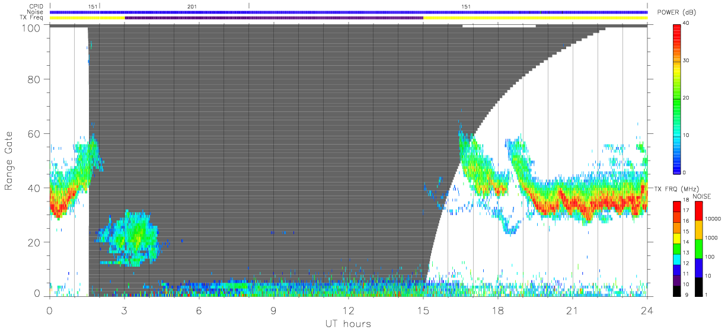Click the 40 tick on Range Gate axis
The width and height of the screenshot is (728, 336).
tap(33, 188)
